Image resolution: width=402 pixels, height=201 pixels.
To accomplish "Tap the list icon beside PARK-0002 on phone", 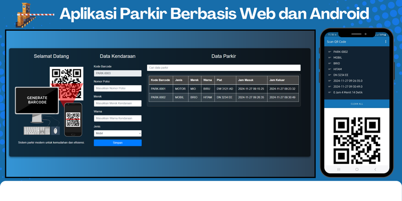I will (x=330, y=52).
